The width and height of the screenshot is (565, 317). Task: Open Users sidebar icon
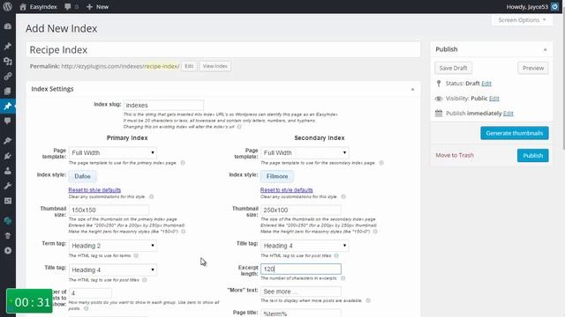pyautogui.click(x=8, y=171)
